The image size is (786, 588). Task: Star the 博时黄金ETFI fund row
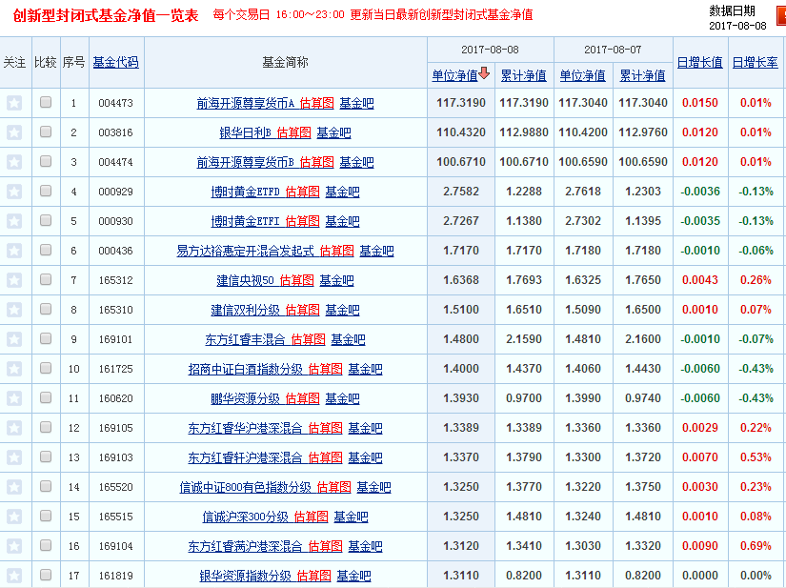click(x=14, y=221)
